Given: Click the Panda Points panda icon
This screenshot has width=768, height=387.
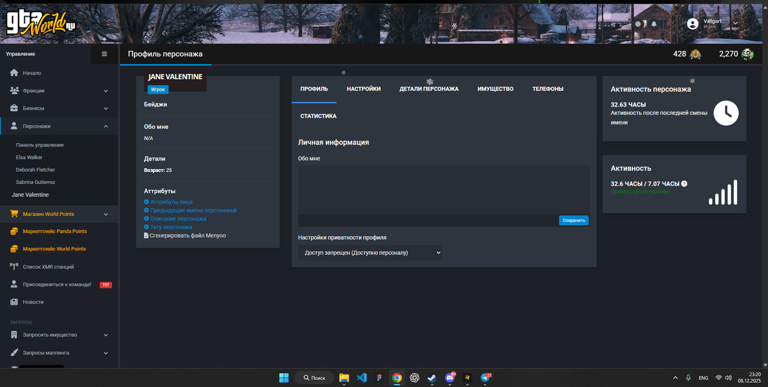Looking at the screenshot, I should [748, 54].
